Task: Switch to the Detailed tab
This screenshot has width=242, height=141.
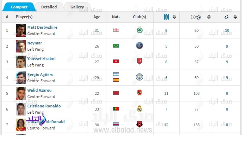Action: tap(49, 7)
